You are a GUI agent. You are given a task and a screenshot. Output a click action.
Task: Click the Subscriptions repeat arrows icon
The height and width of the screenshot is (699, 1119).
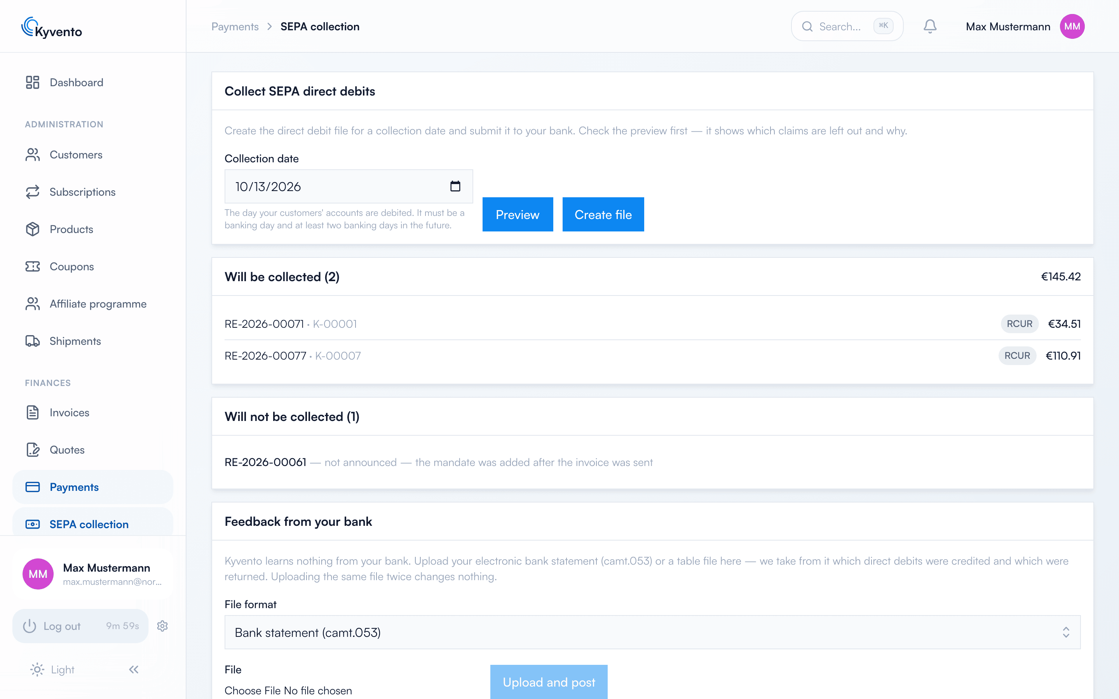click(x=32, y=192)
